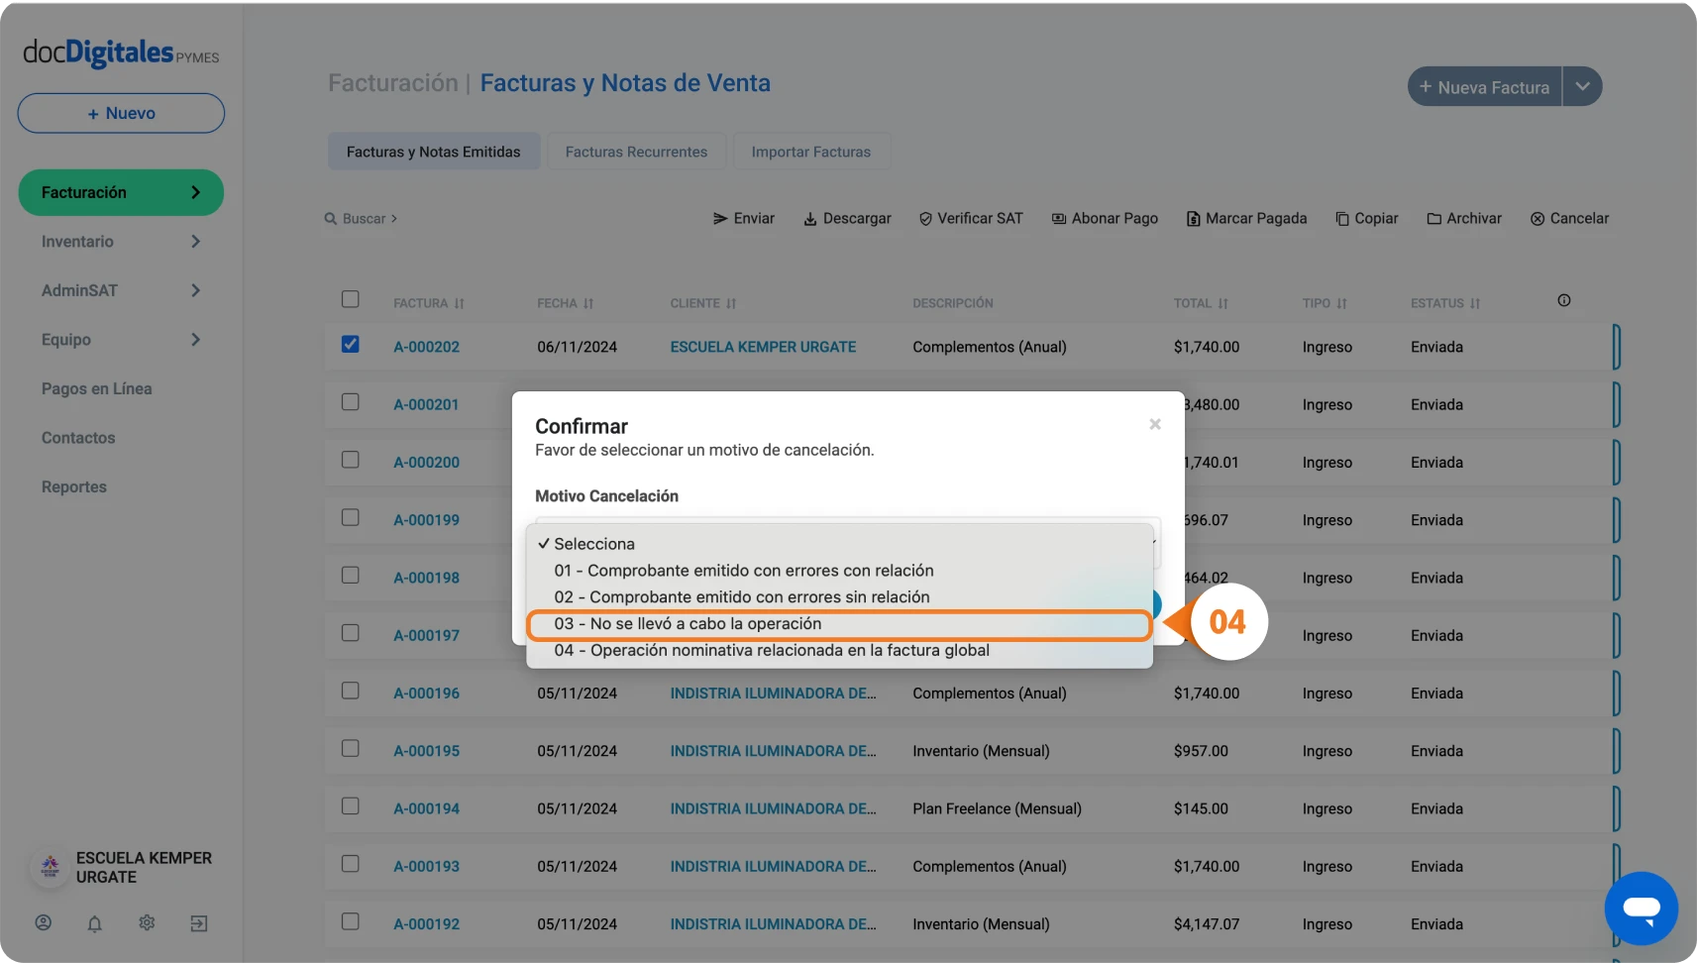Screen dimensions: 1697x963
Task: Click the Copiar duplicate icon
Action: coord(1342,219)
